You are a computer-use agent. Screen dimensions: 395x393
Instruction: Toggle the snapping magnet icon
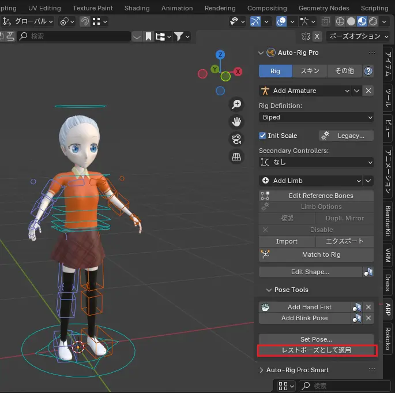pyautogui.click(x=85, y=22)
